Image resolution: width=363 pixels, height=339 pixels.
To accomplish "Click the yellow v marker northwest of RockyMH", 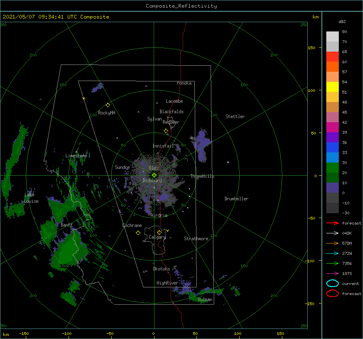I will 84,98.
